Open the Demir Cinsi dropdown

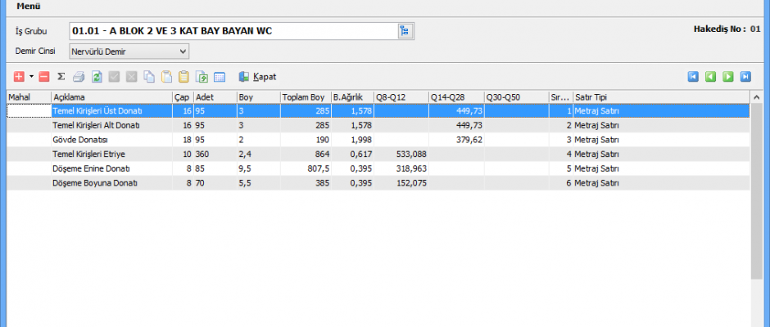tap(183, 52)
